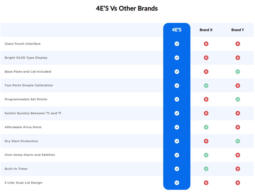Screen dimensions: 255x194
Task: Click the 'Dry Start Protection' feature label
Action: pos(21,141)
